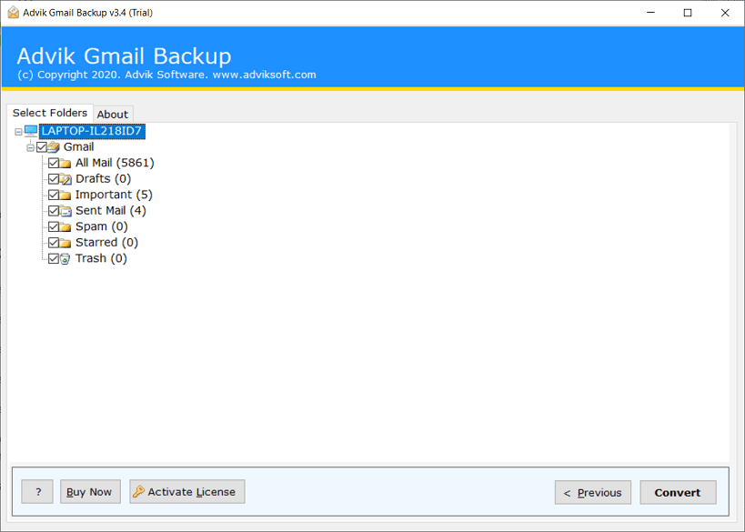745x532 pixels.
Task: Collapse the LAPTOP-IL218ID7 tree node
Action: 18,132
